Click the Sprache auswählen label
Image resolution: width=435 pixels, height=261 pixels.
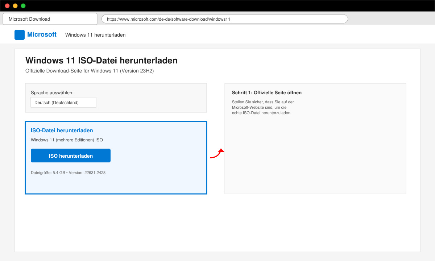point(52,93)
